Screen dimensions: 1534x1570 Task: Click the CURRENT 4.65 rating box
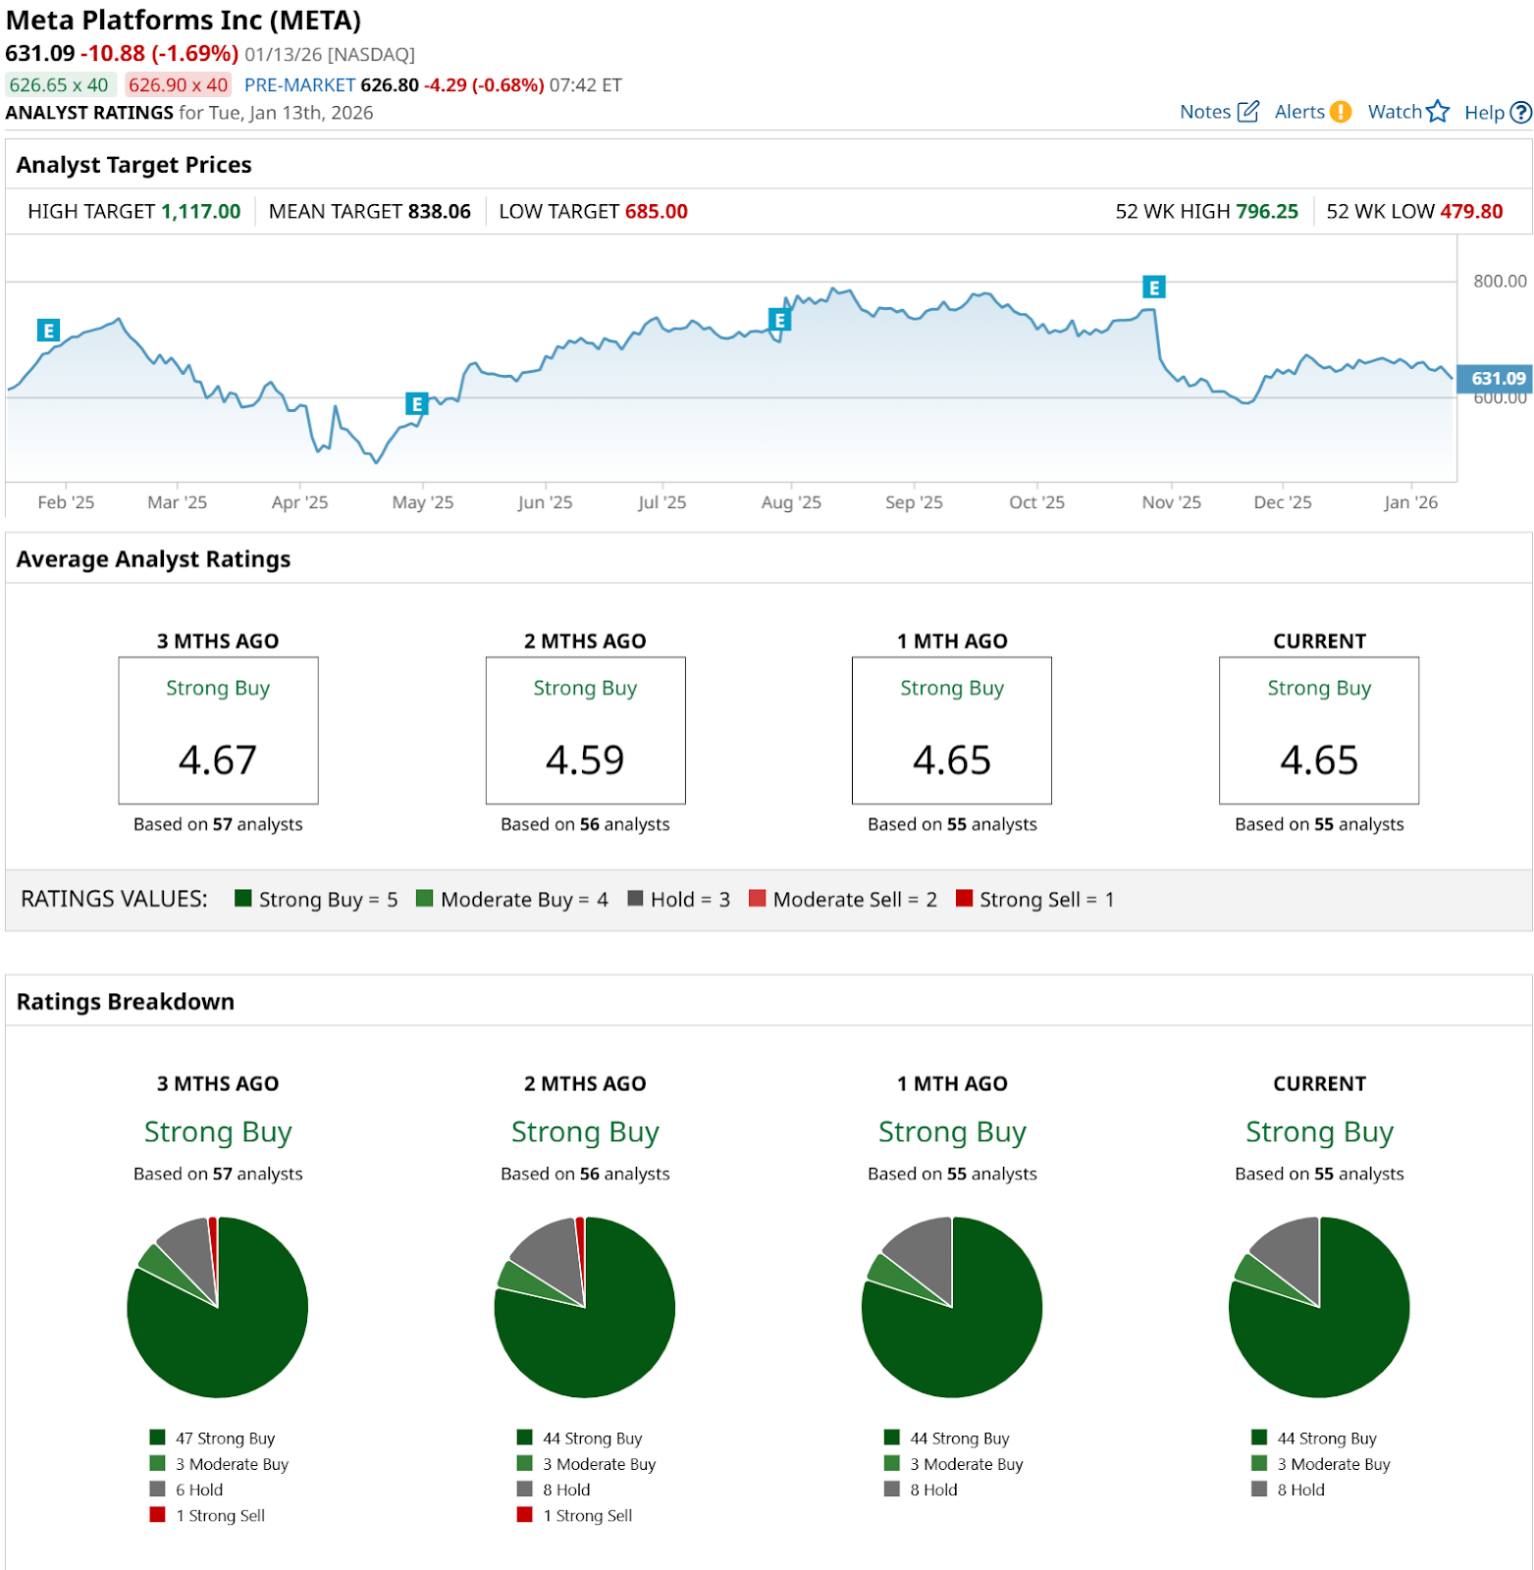tap(1318, 731)
